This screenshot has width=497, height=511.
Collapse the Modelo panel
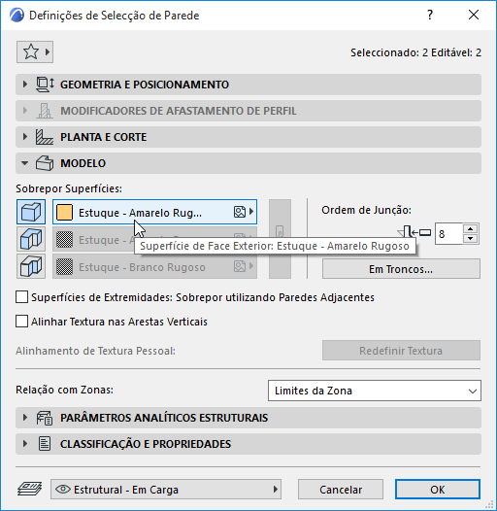[x=248, y=163]
